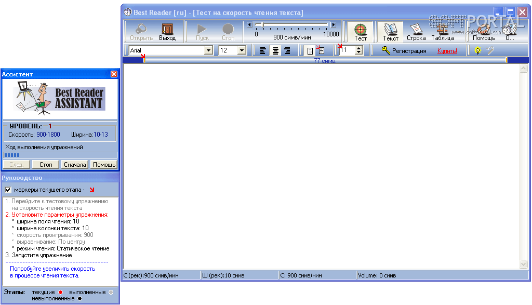The height and width of the screenshot is (305, 532).
Task: Click the Открыть (Open) toolbar icon
Action: (x=141, y=32)
